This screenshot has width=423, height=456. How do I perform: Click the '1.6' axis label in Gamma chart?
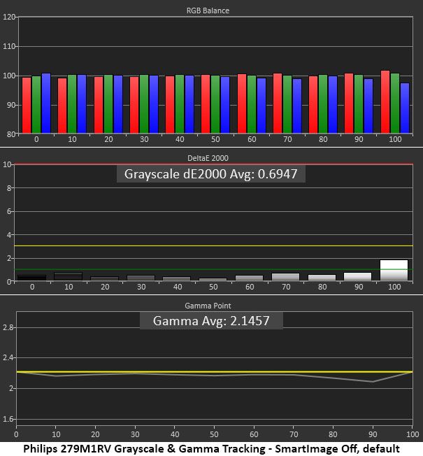8,419
